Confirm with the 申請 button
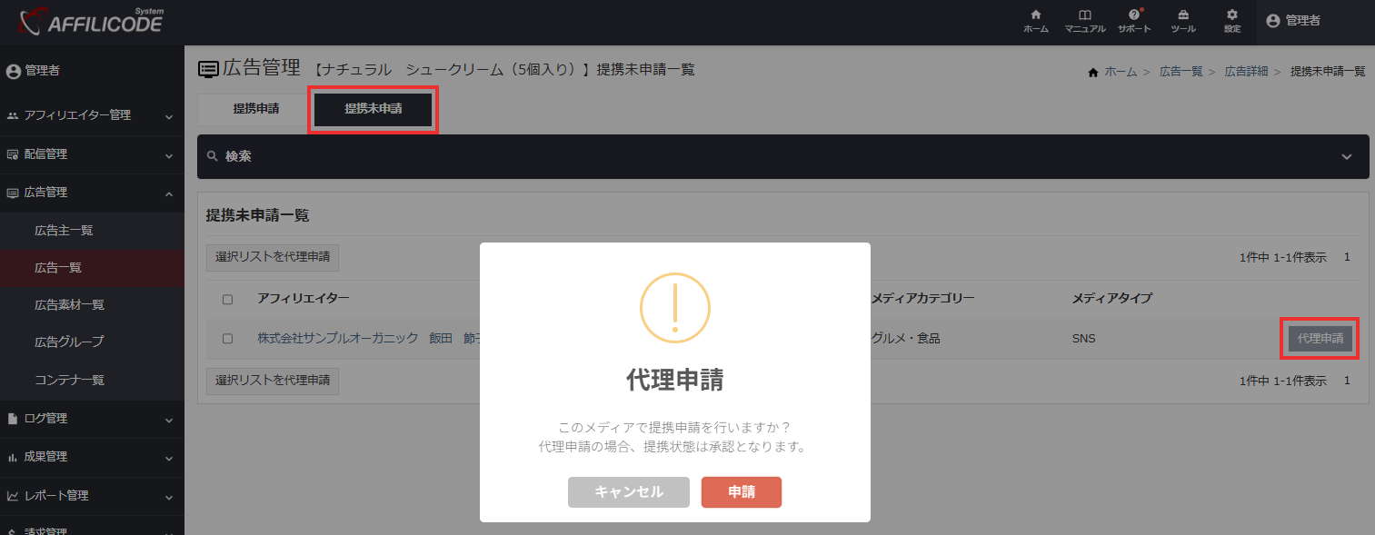 click(x=741, y=491)
